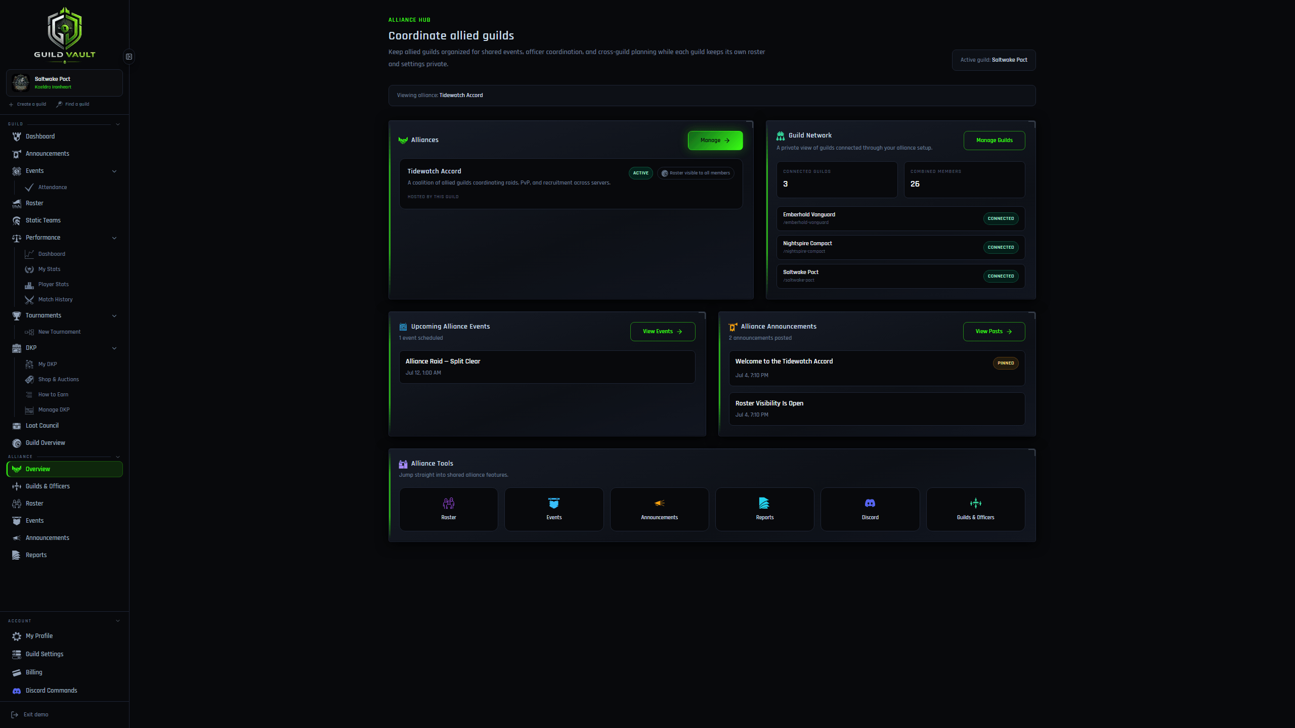Select Saltwake Pact connected guild row
The image size is (1295, 728).
(x=901, y=277)
